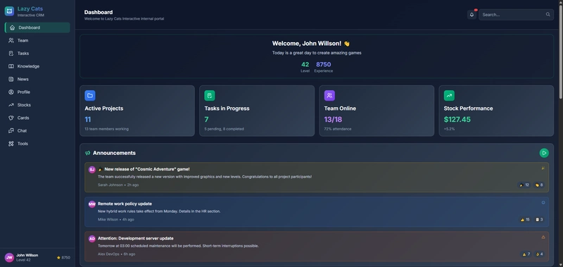Navigate to News
Viewport: 563px width, 267px height.
click(x=37, y=79)
